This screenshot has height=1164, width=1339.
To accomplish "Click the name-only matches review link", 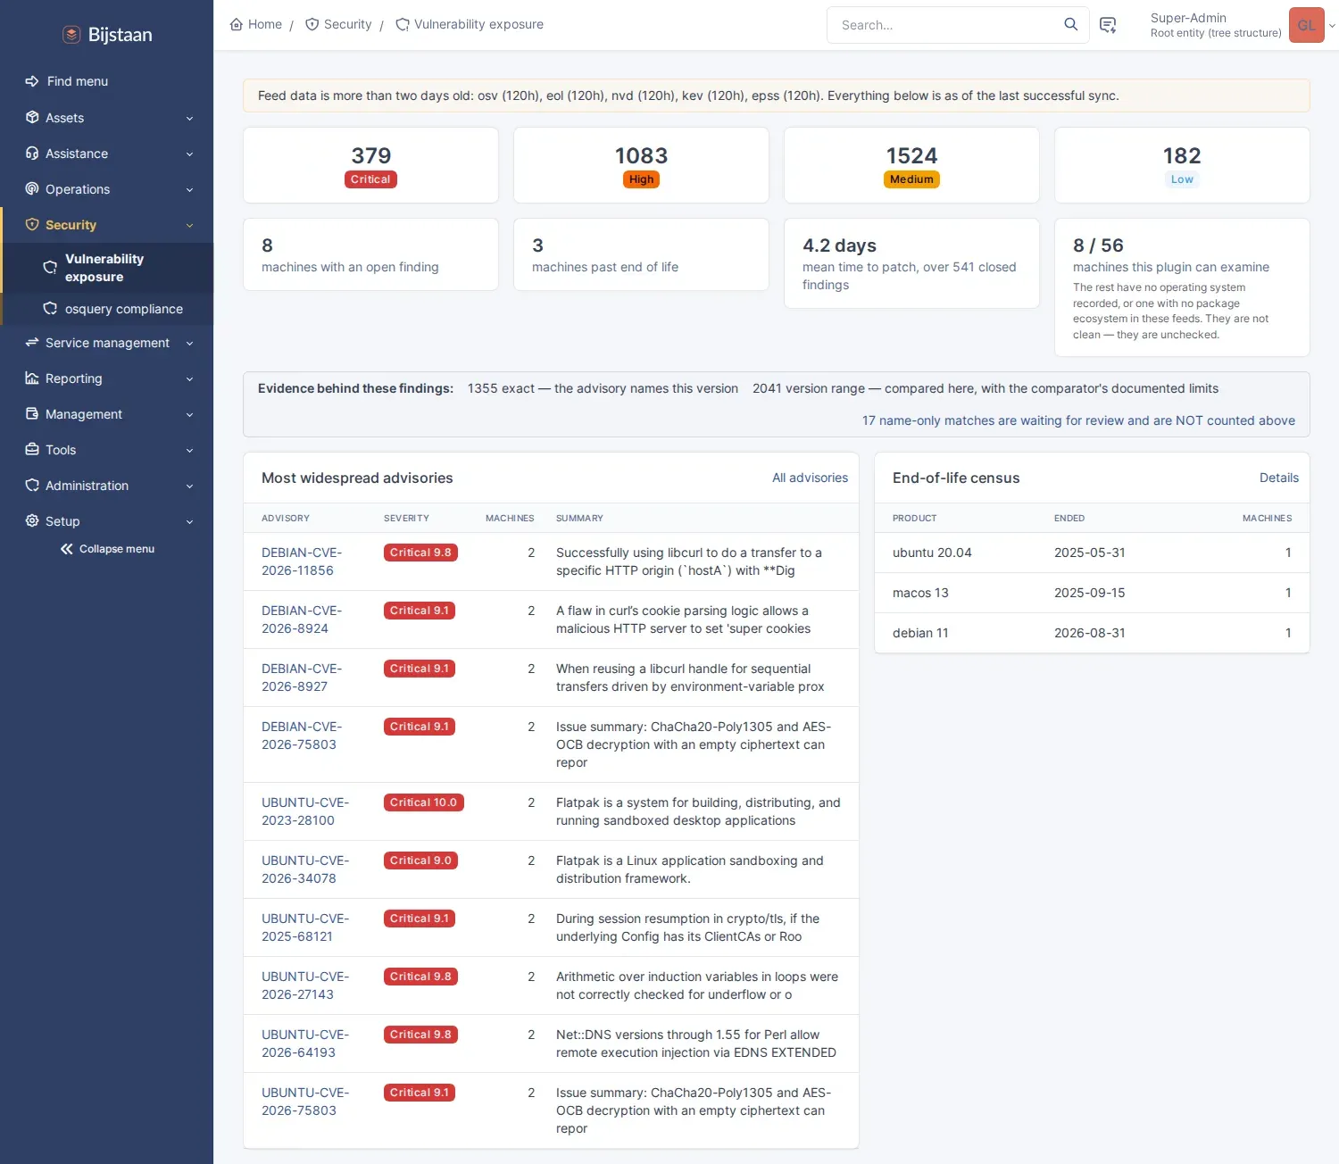I will 1078,420.
